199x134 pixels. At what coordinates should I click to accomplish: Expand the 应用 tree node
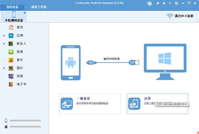click(4, 36)
